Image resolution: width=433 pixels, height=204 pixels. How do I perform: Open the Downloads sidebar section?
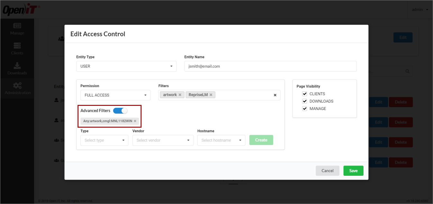click(17, 69)
